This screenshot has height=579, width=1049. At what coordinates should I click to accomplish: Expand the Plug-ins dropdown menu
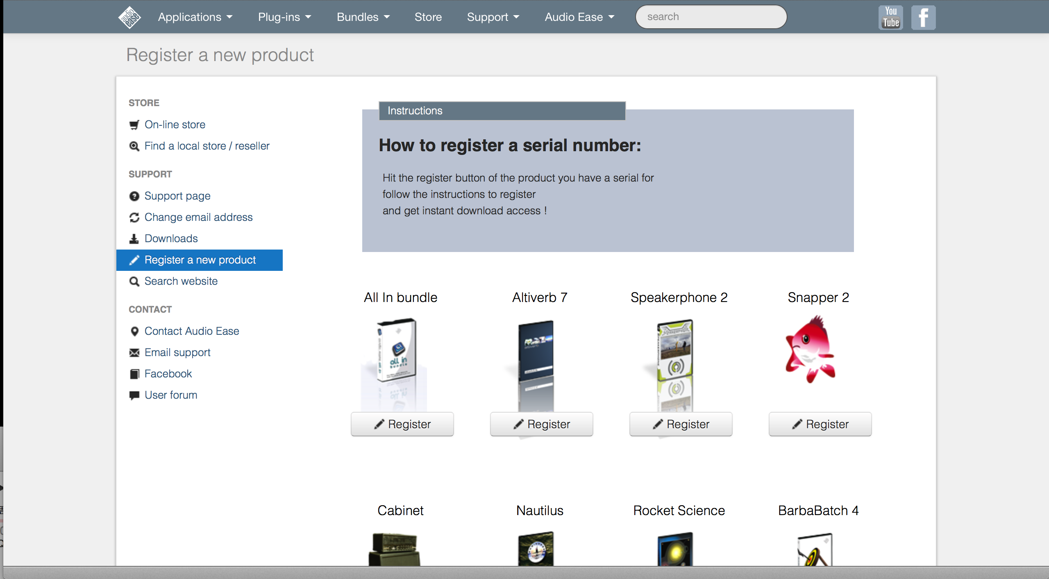pos(285,17)
